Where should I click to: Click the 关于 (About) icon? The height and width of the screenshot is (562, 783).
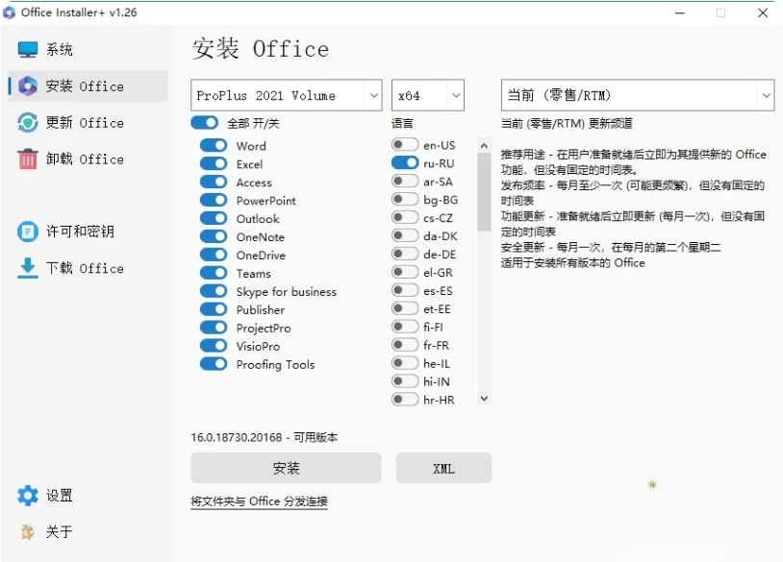[25, 531]
